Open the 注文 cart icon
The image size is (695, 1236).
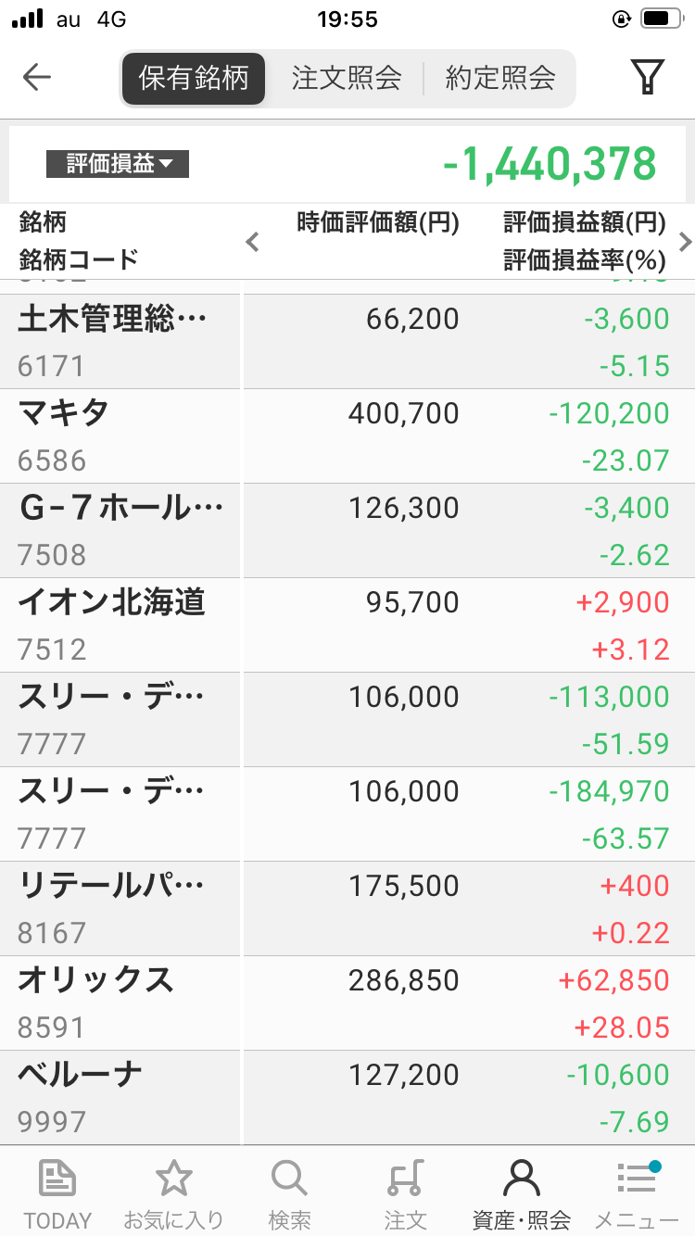405,1179
